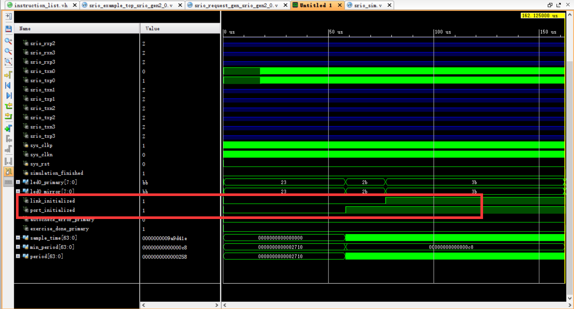This screenshot has height=309, width=574.
Task: Click the 2b segment of led0_primary waveform
Action: coord(365,182)
